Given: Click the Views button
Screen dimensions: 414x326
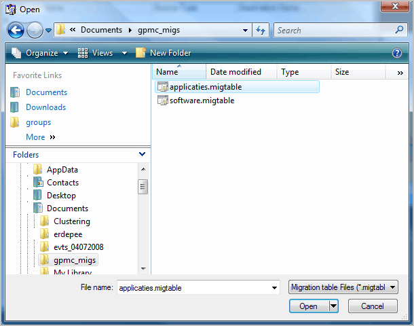Looking at the screenshot, I should click(x=96, y=53).
